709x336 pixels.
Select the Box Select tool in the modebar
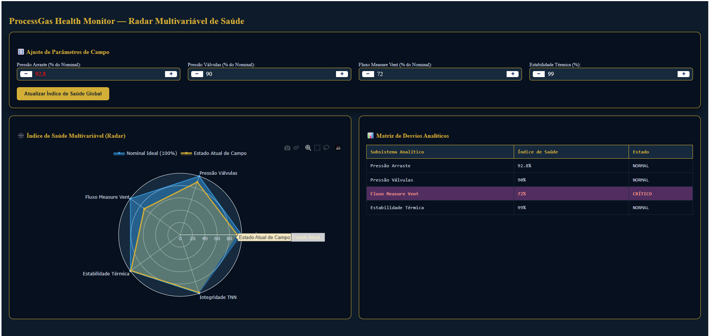click(317, 148)
